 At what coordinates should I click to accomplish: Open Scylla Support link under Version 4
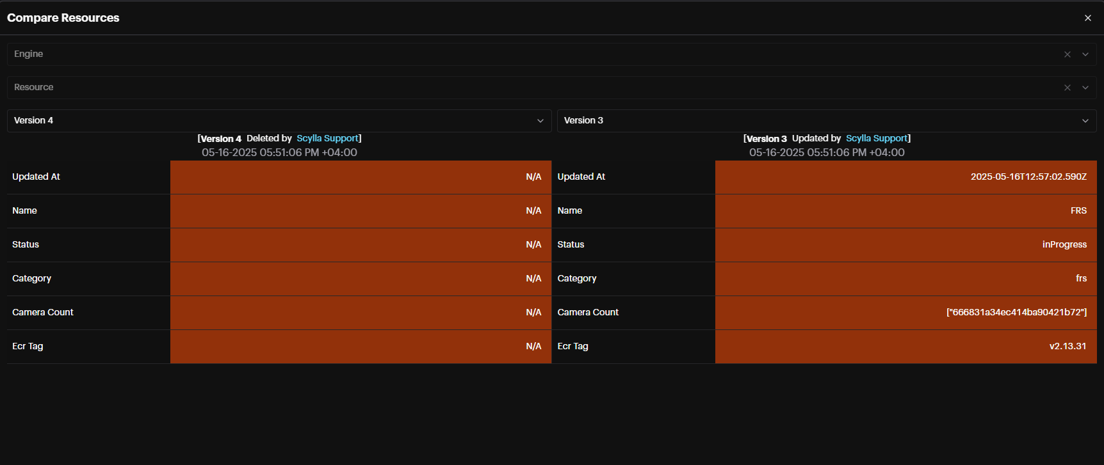coord(327,138)
